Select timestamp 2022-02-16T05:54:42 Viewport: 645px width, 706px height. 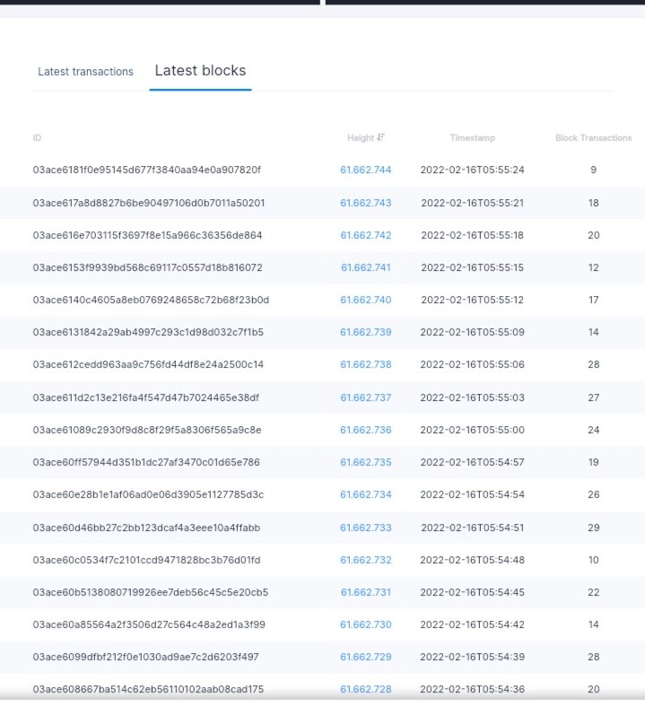[x=472, y=625]
